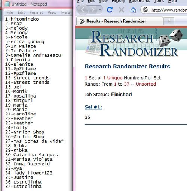Click the line 37-Estrelinha in Notepad
This screenshot has height=191, width=187.
coord(23,186)
